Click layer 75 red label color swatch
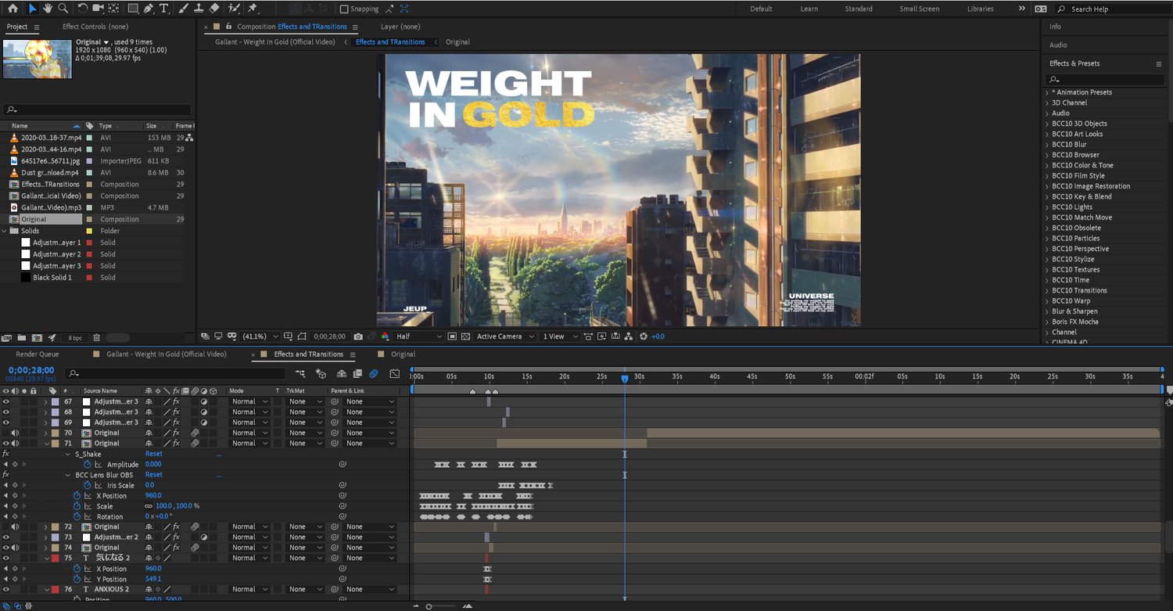 click(x=55, y=558)
